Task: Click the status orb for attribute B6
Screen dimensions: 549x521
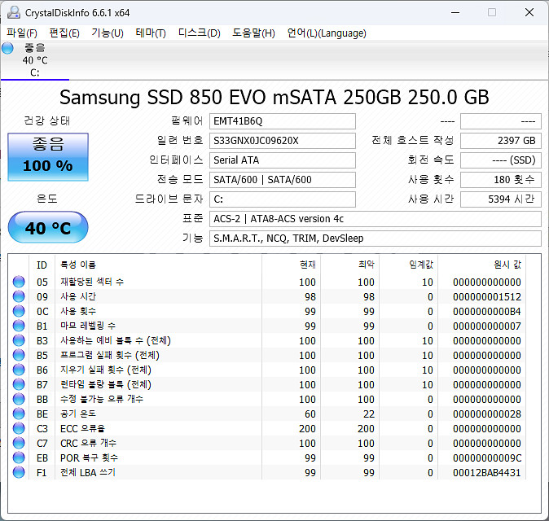Action: [x=19, y=370]
